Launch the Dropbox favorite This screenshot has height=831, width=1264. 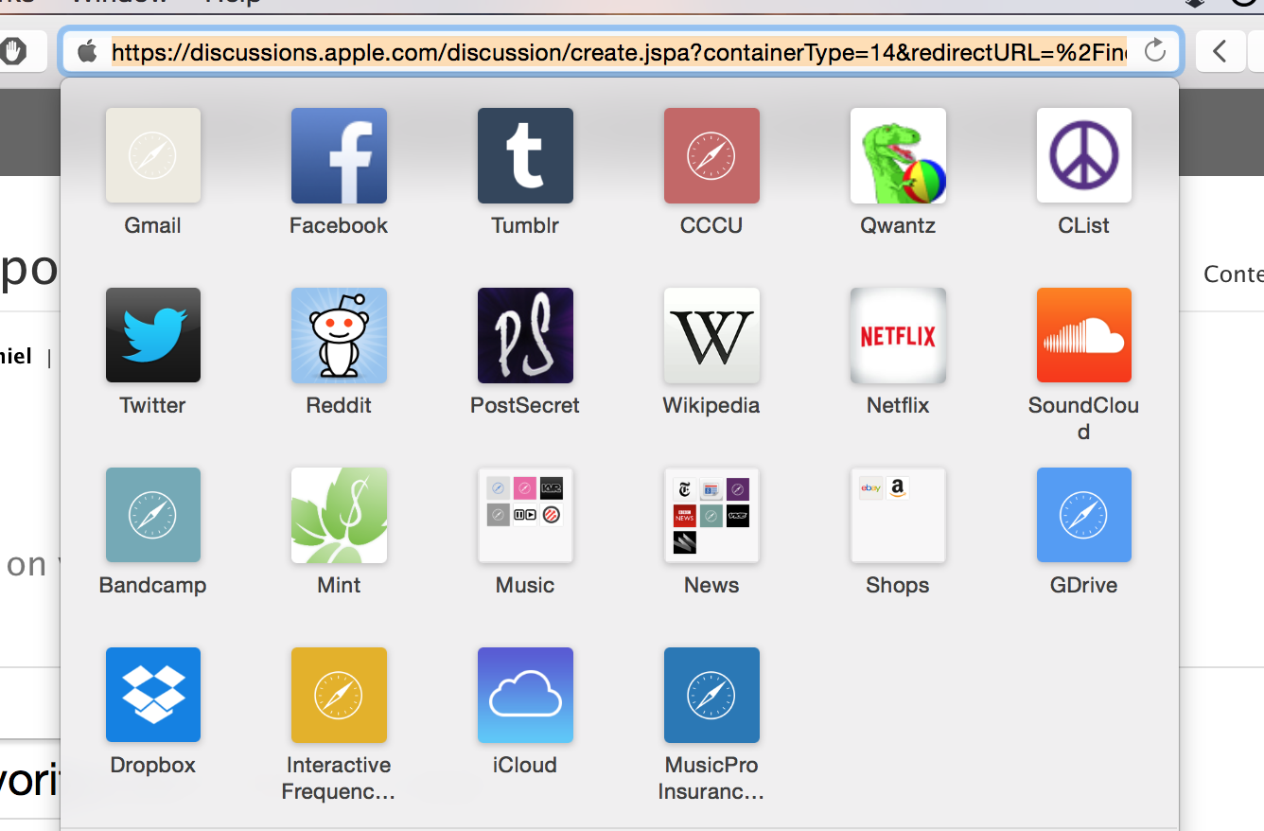click(x=153, y=695)
